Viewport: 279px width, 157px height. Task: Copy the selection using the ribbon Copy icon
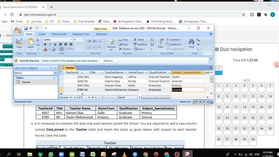point(37,44)
